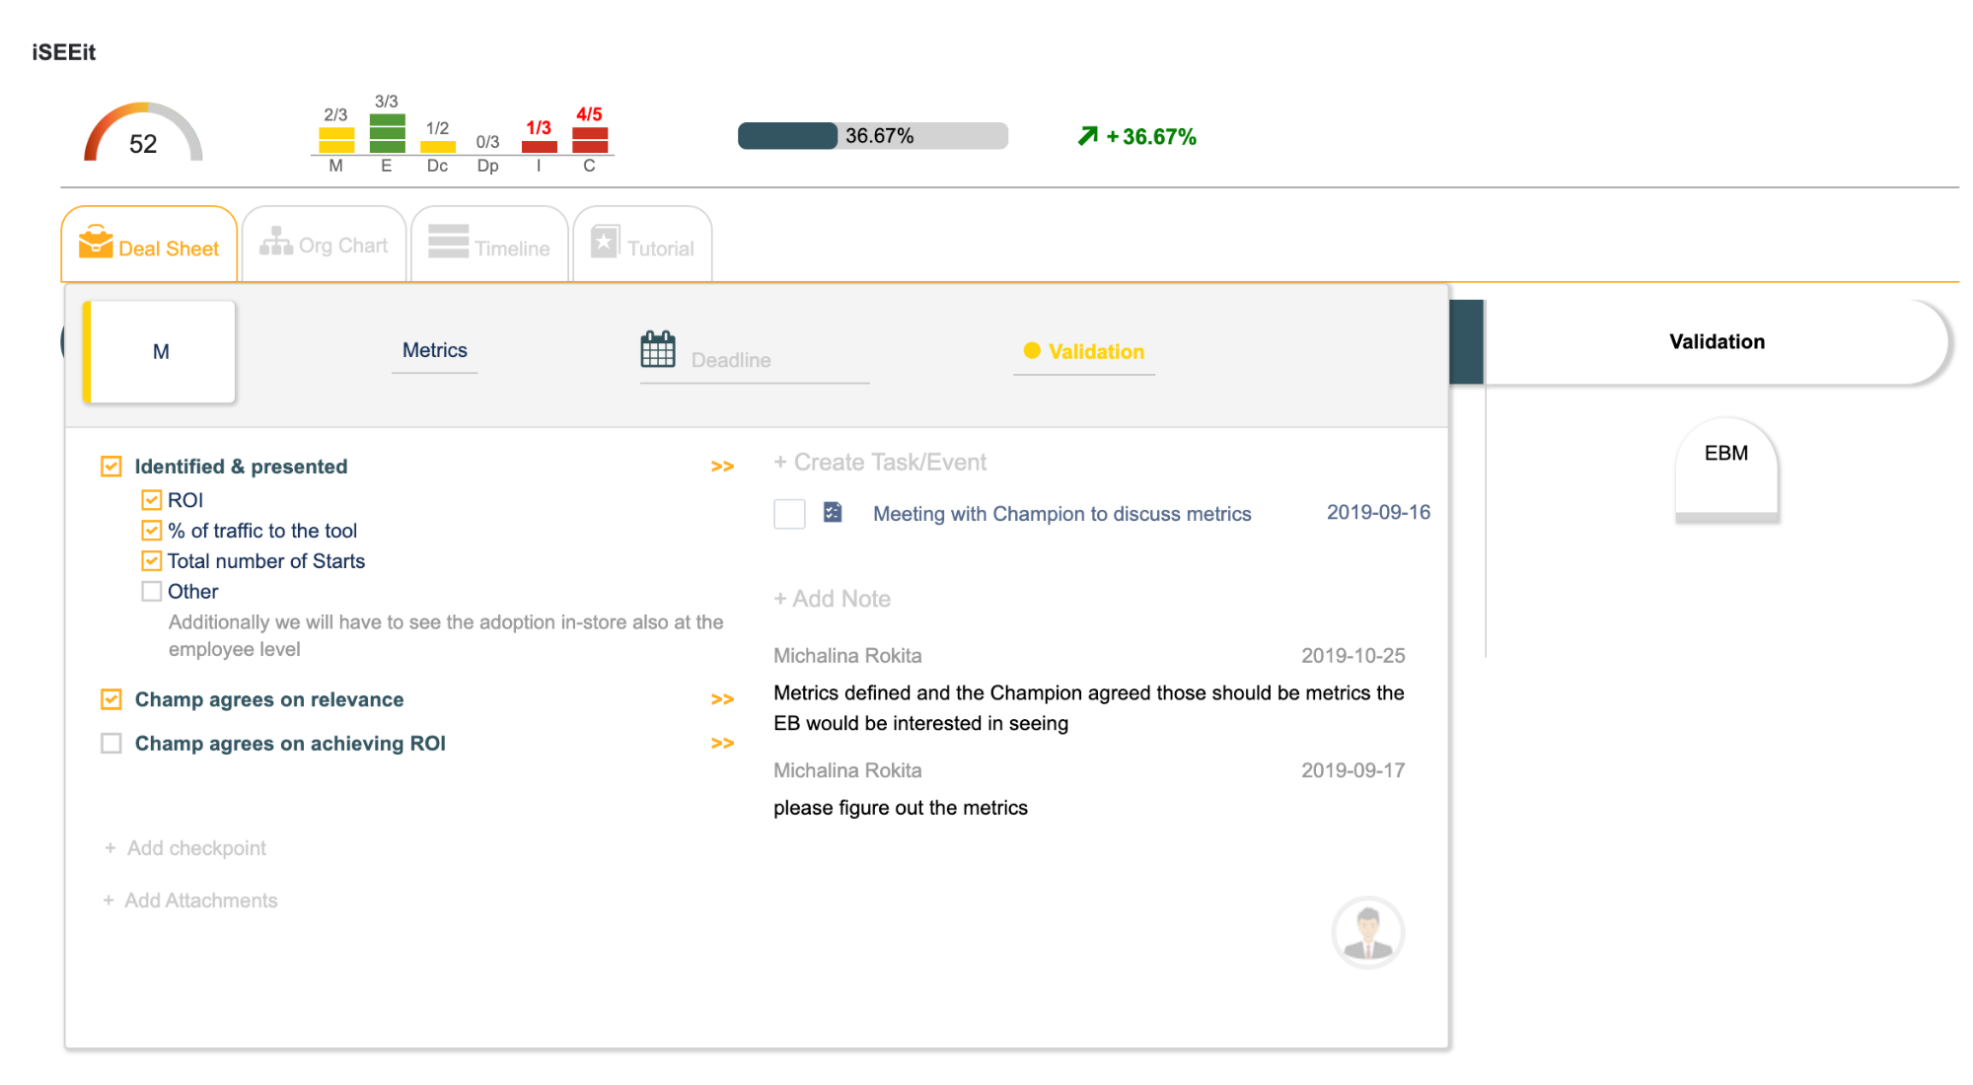
Task: Click the score gauge showing 52
Action: click(x=143, y=132)
